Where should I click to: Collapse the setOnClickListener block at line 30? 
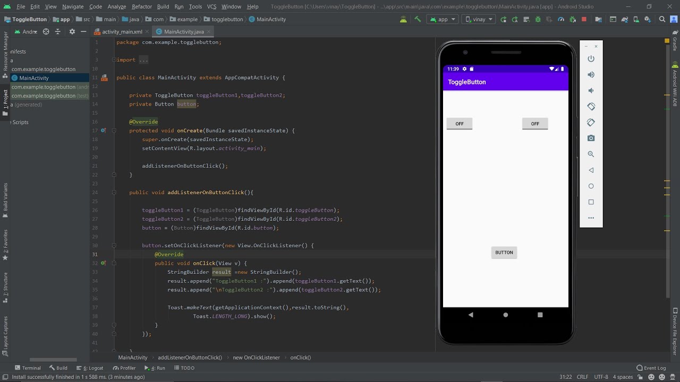(x=114, y=246)
